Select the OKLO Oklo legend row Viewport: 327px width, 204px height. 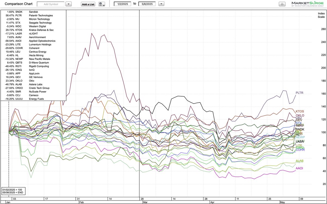pos(33,81)
